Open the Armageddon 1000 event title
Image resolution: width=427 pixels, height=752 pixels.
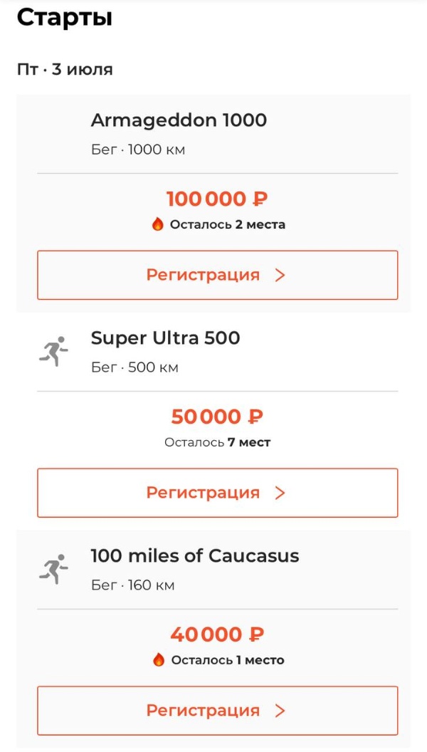pyautogui.click(x=178, y=121)
